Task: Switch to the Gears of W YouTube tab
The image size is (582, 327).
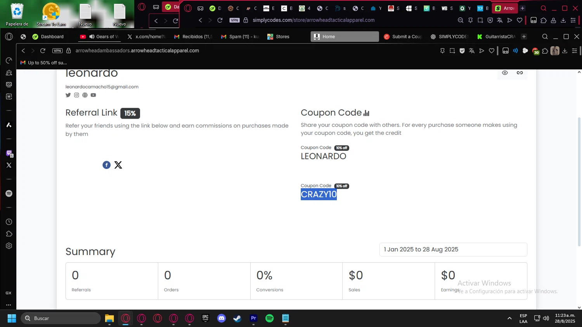Action: point(100,36)
